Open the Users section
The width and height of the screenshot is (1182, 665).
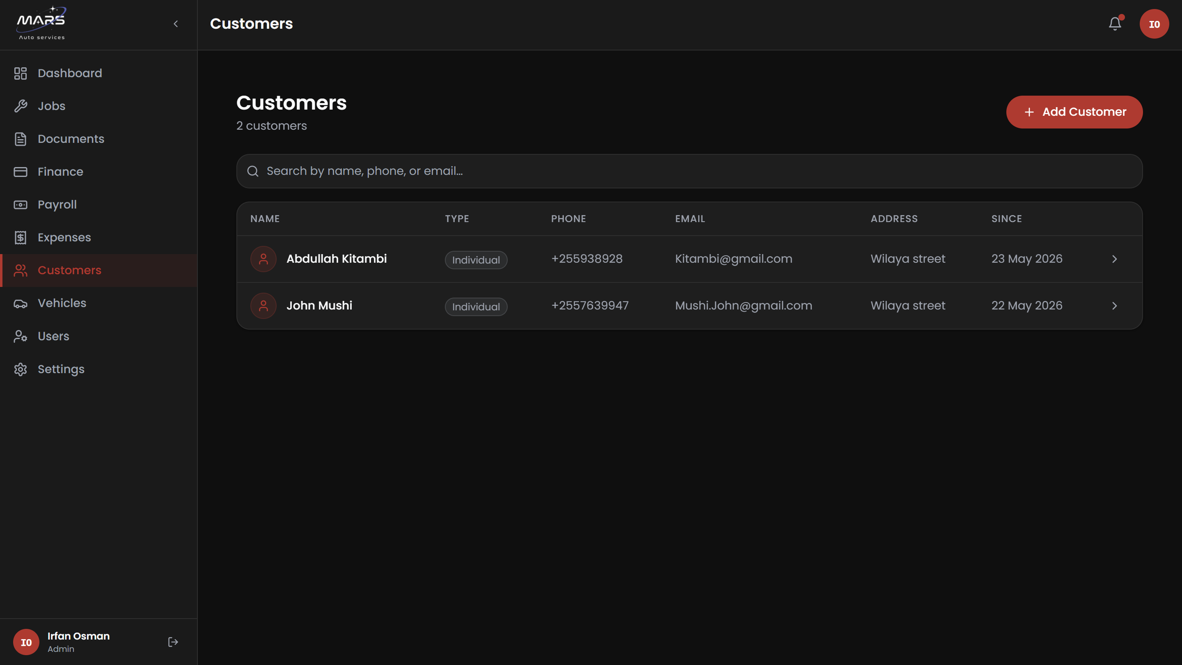[98, 337]
